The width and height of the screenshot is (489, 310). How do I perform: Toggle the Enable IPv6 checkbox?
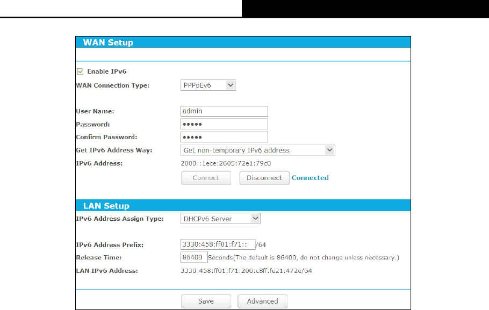(80, 71)
